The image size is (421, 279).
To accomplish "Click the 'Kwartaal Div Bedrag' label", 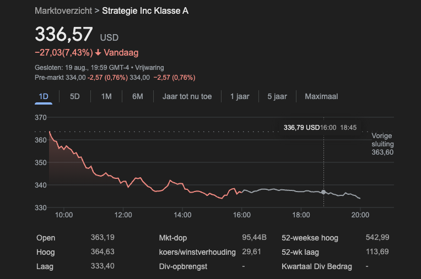I will (317, 267).
